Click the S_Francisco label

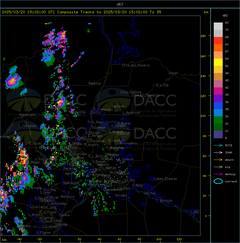(103, 109)
